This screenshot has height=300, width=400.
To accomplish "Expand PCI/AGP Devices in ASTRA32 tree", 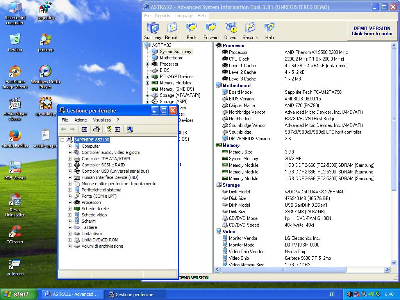I will click(148, 77).
